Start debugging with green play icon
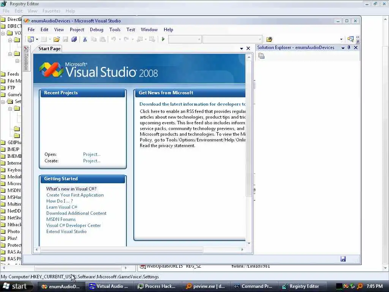Image resolution: width=389 pixels, height=292 pixels. click(x=163, y=39)
